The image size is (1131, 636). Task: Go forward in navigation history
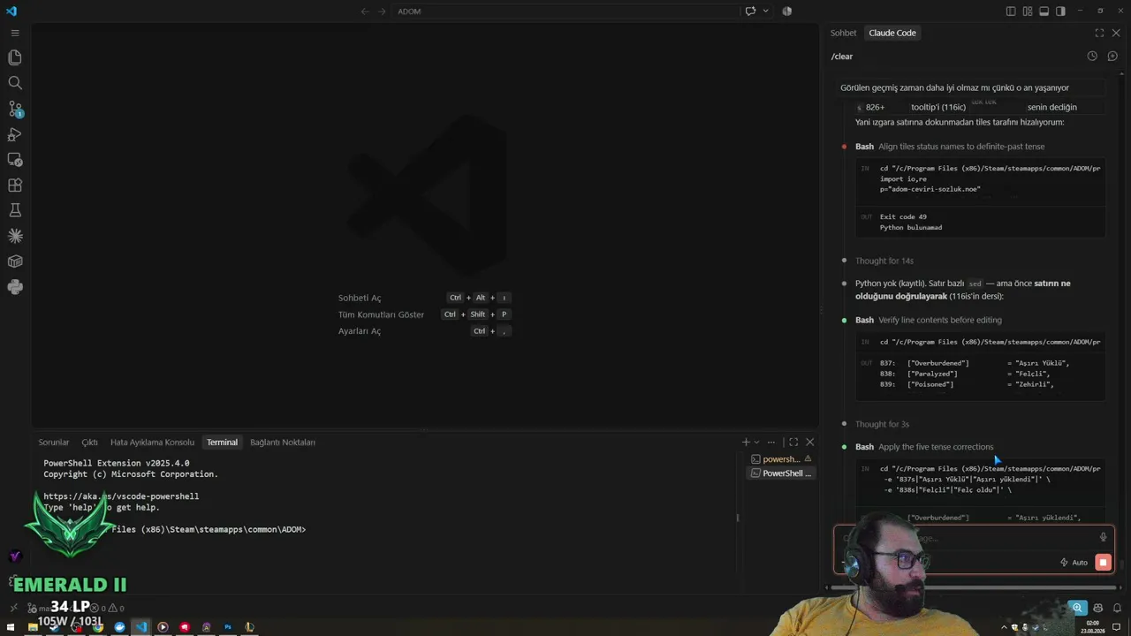pyautogui.click(x=382, y=11)
